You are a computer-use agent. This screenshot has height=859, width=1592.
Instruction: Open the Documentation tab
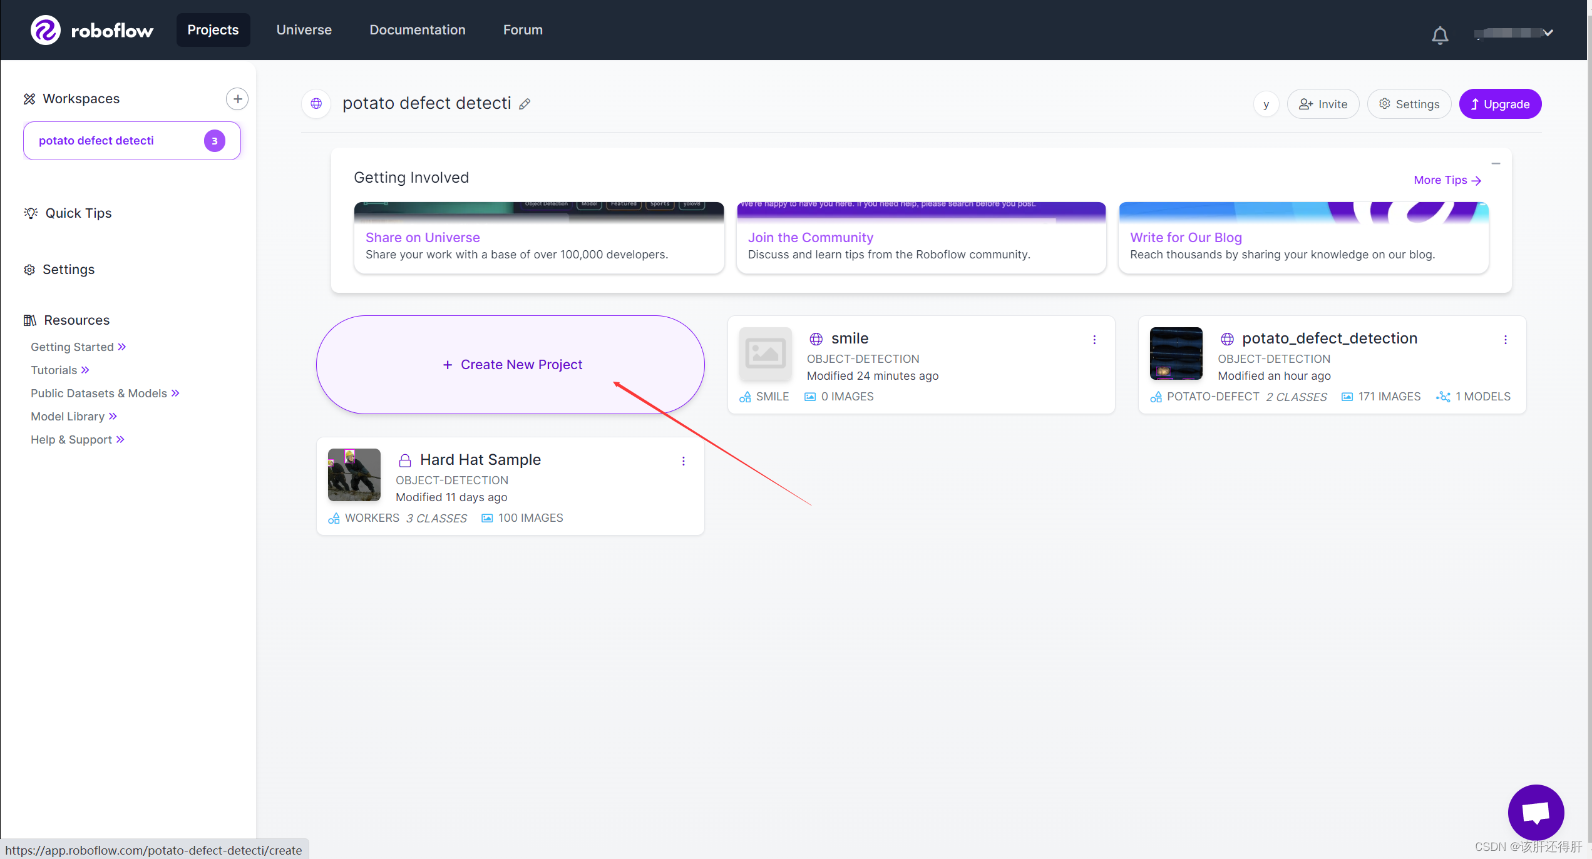point(418,30)
